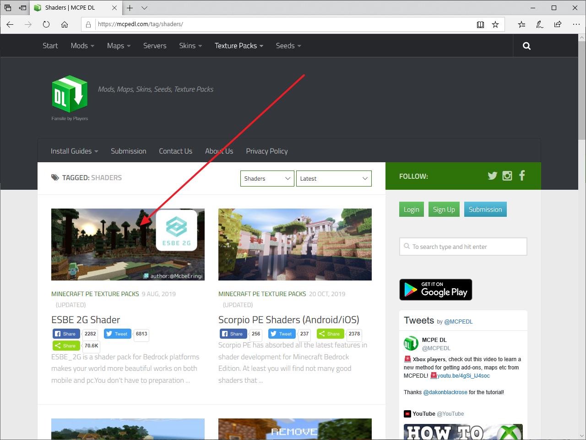586x440 pixels.
Task: Click the browser Back arrow
Action: 10,24
